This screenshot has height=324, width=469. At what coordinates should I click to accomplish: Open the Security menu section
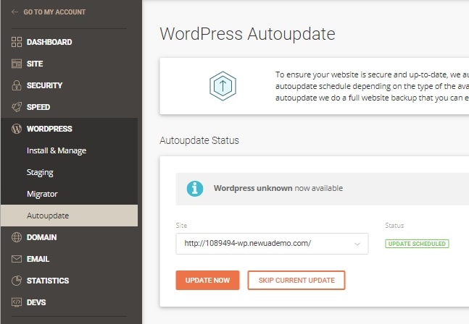(44, 85)
